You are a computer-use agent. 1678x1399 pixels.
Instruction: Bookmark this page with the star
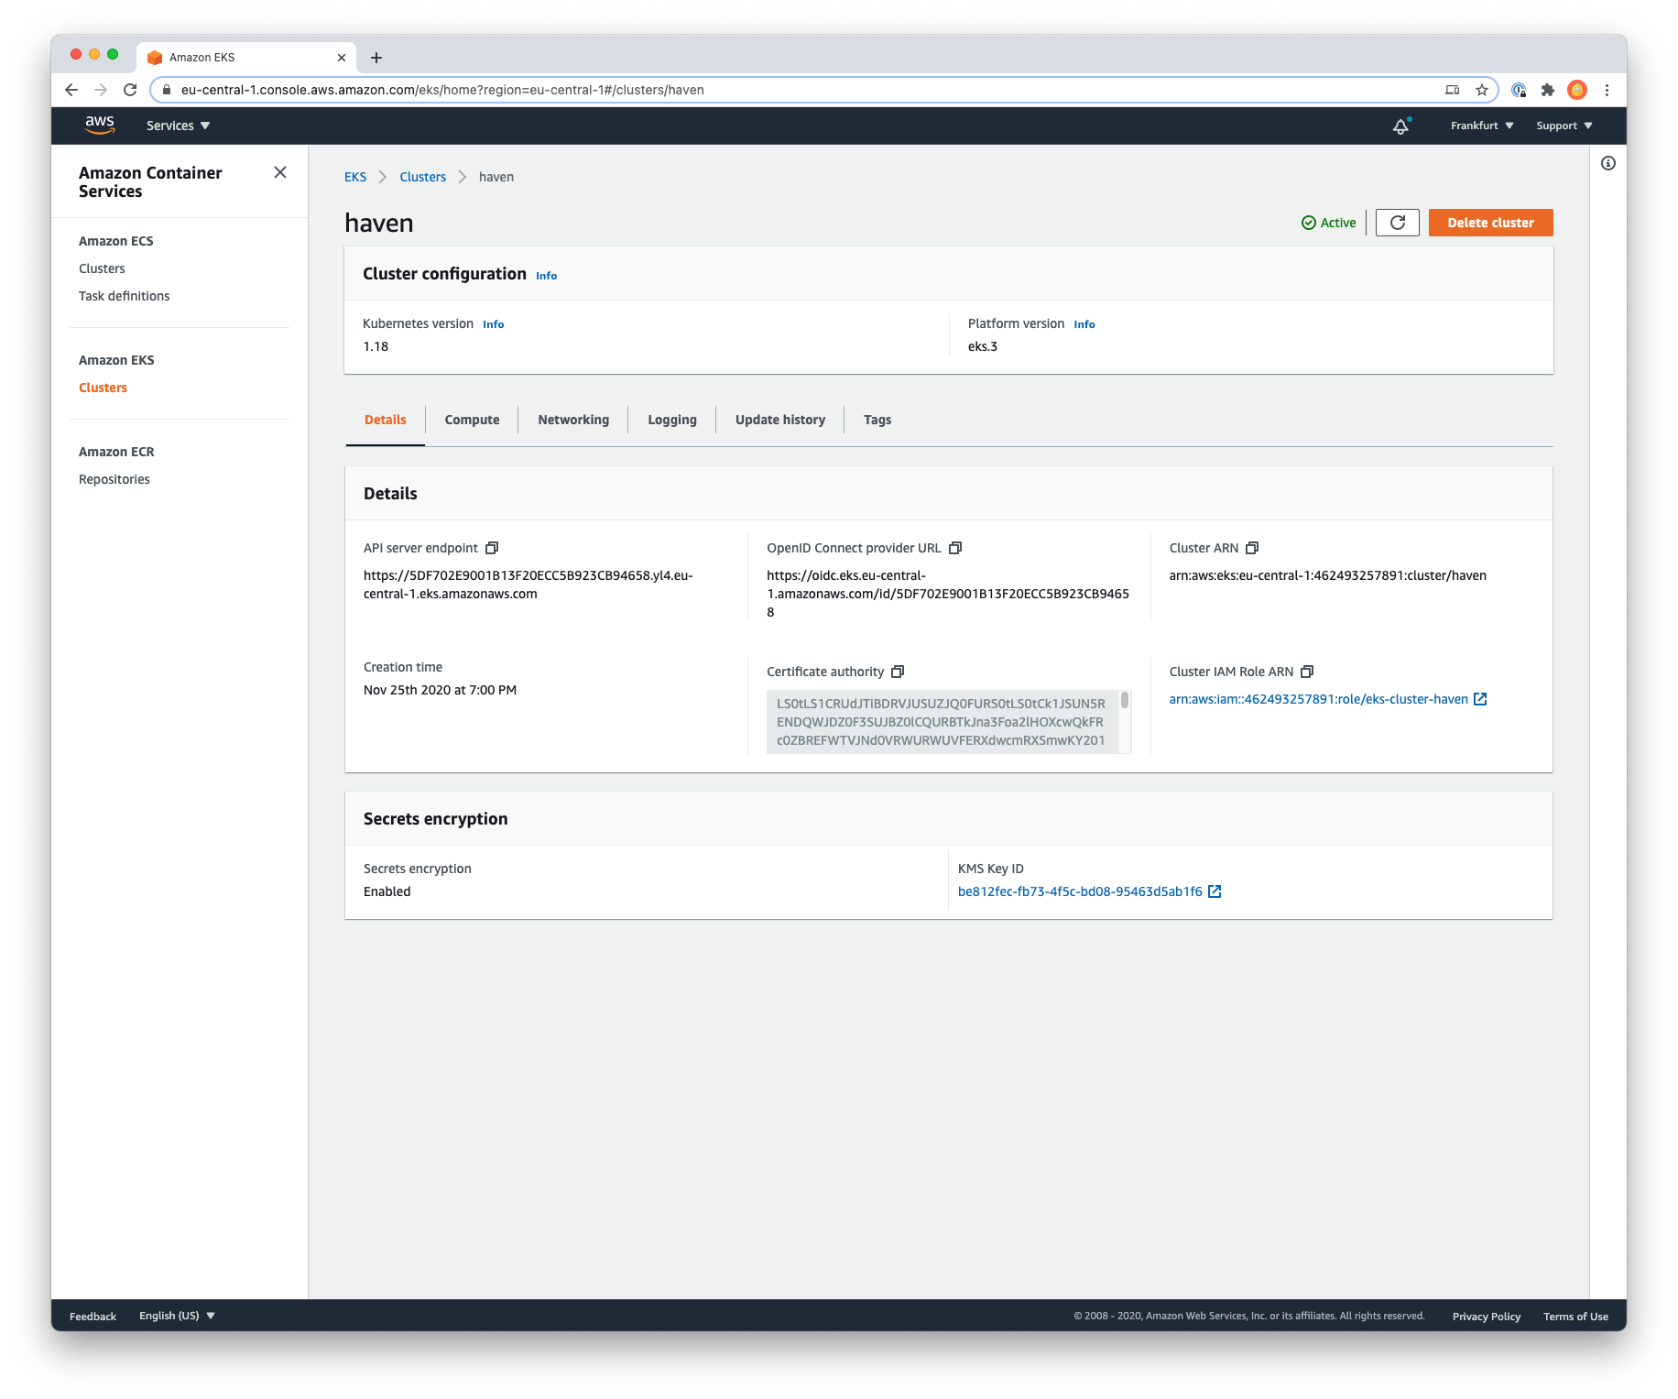(x=1480, y=90)
